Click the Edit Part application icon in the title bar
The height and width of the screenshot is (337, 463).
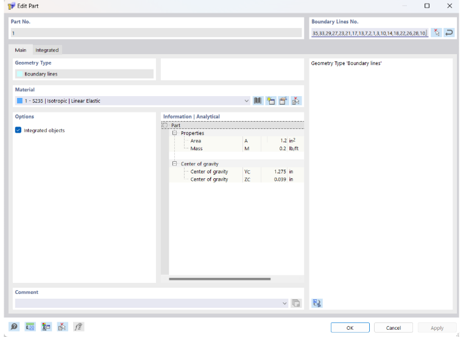pos(11,6)
